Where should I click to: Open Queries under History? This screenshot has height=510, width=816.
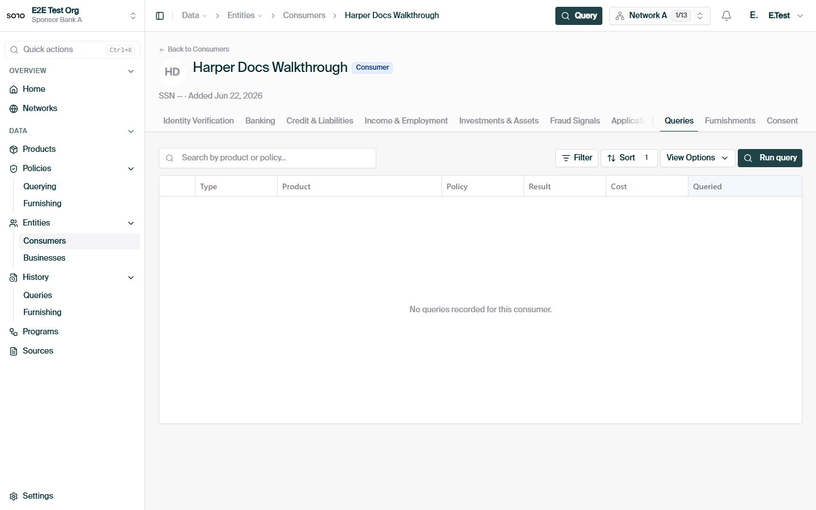click(37, 295)
